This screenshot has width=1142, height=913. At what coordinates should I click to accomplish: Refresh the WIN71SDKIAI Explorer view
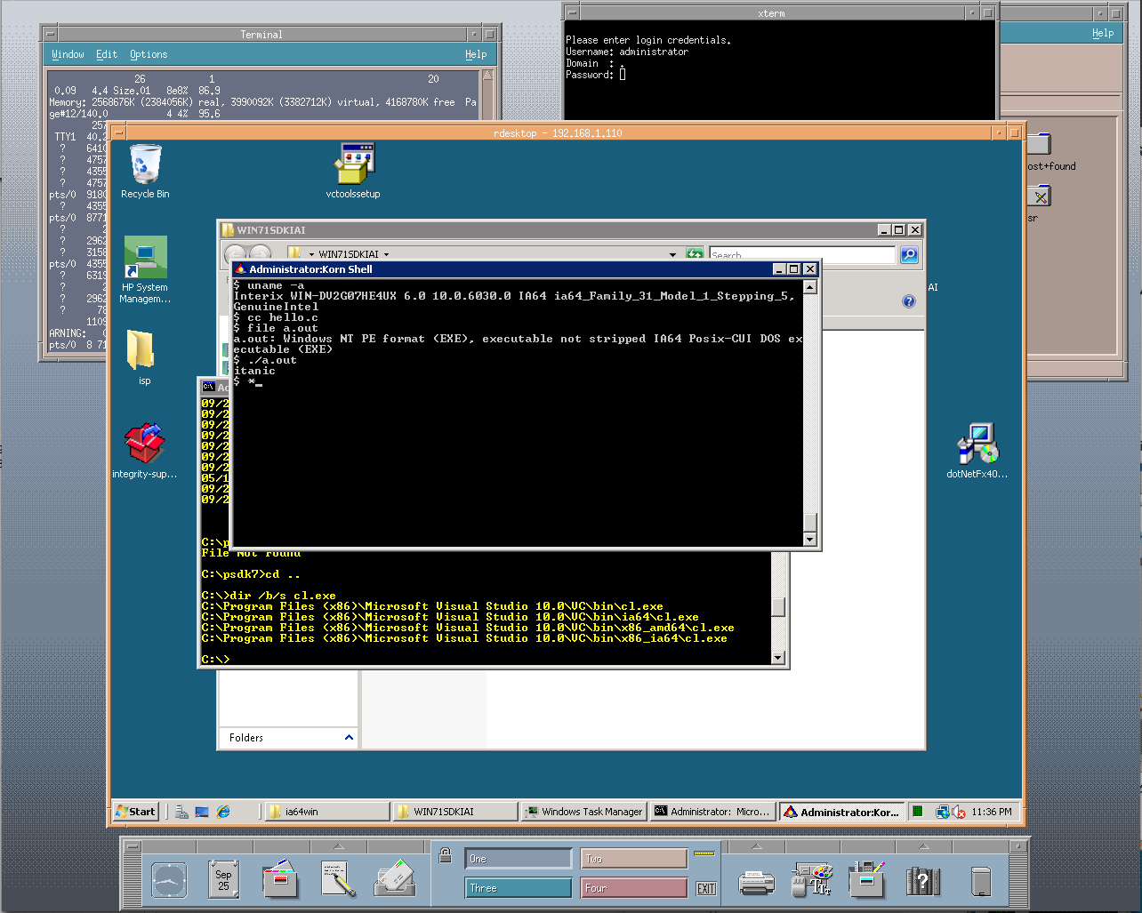(x=695, y=253)
